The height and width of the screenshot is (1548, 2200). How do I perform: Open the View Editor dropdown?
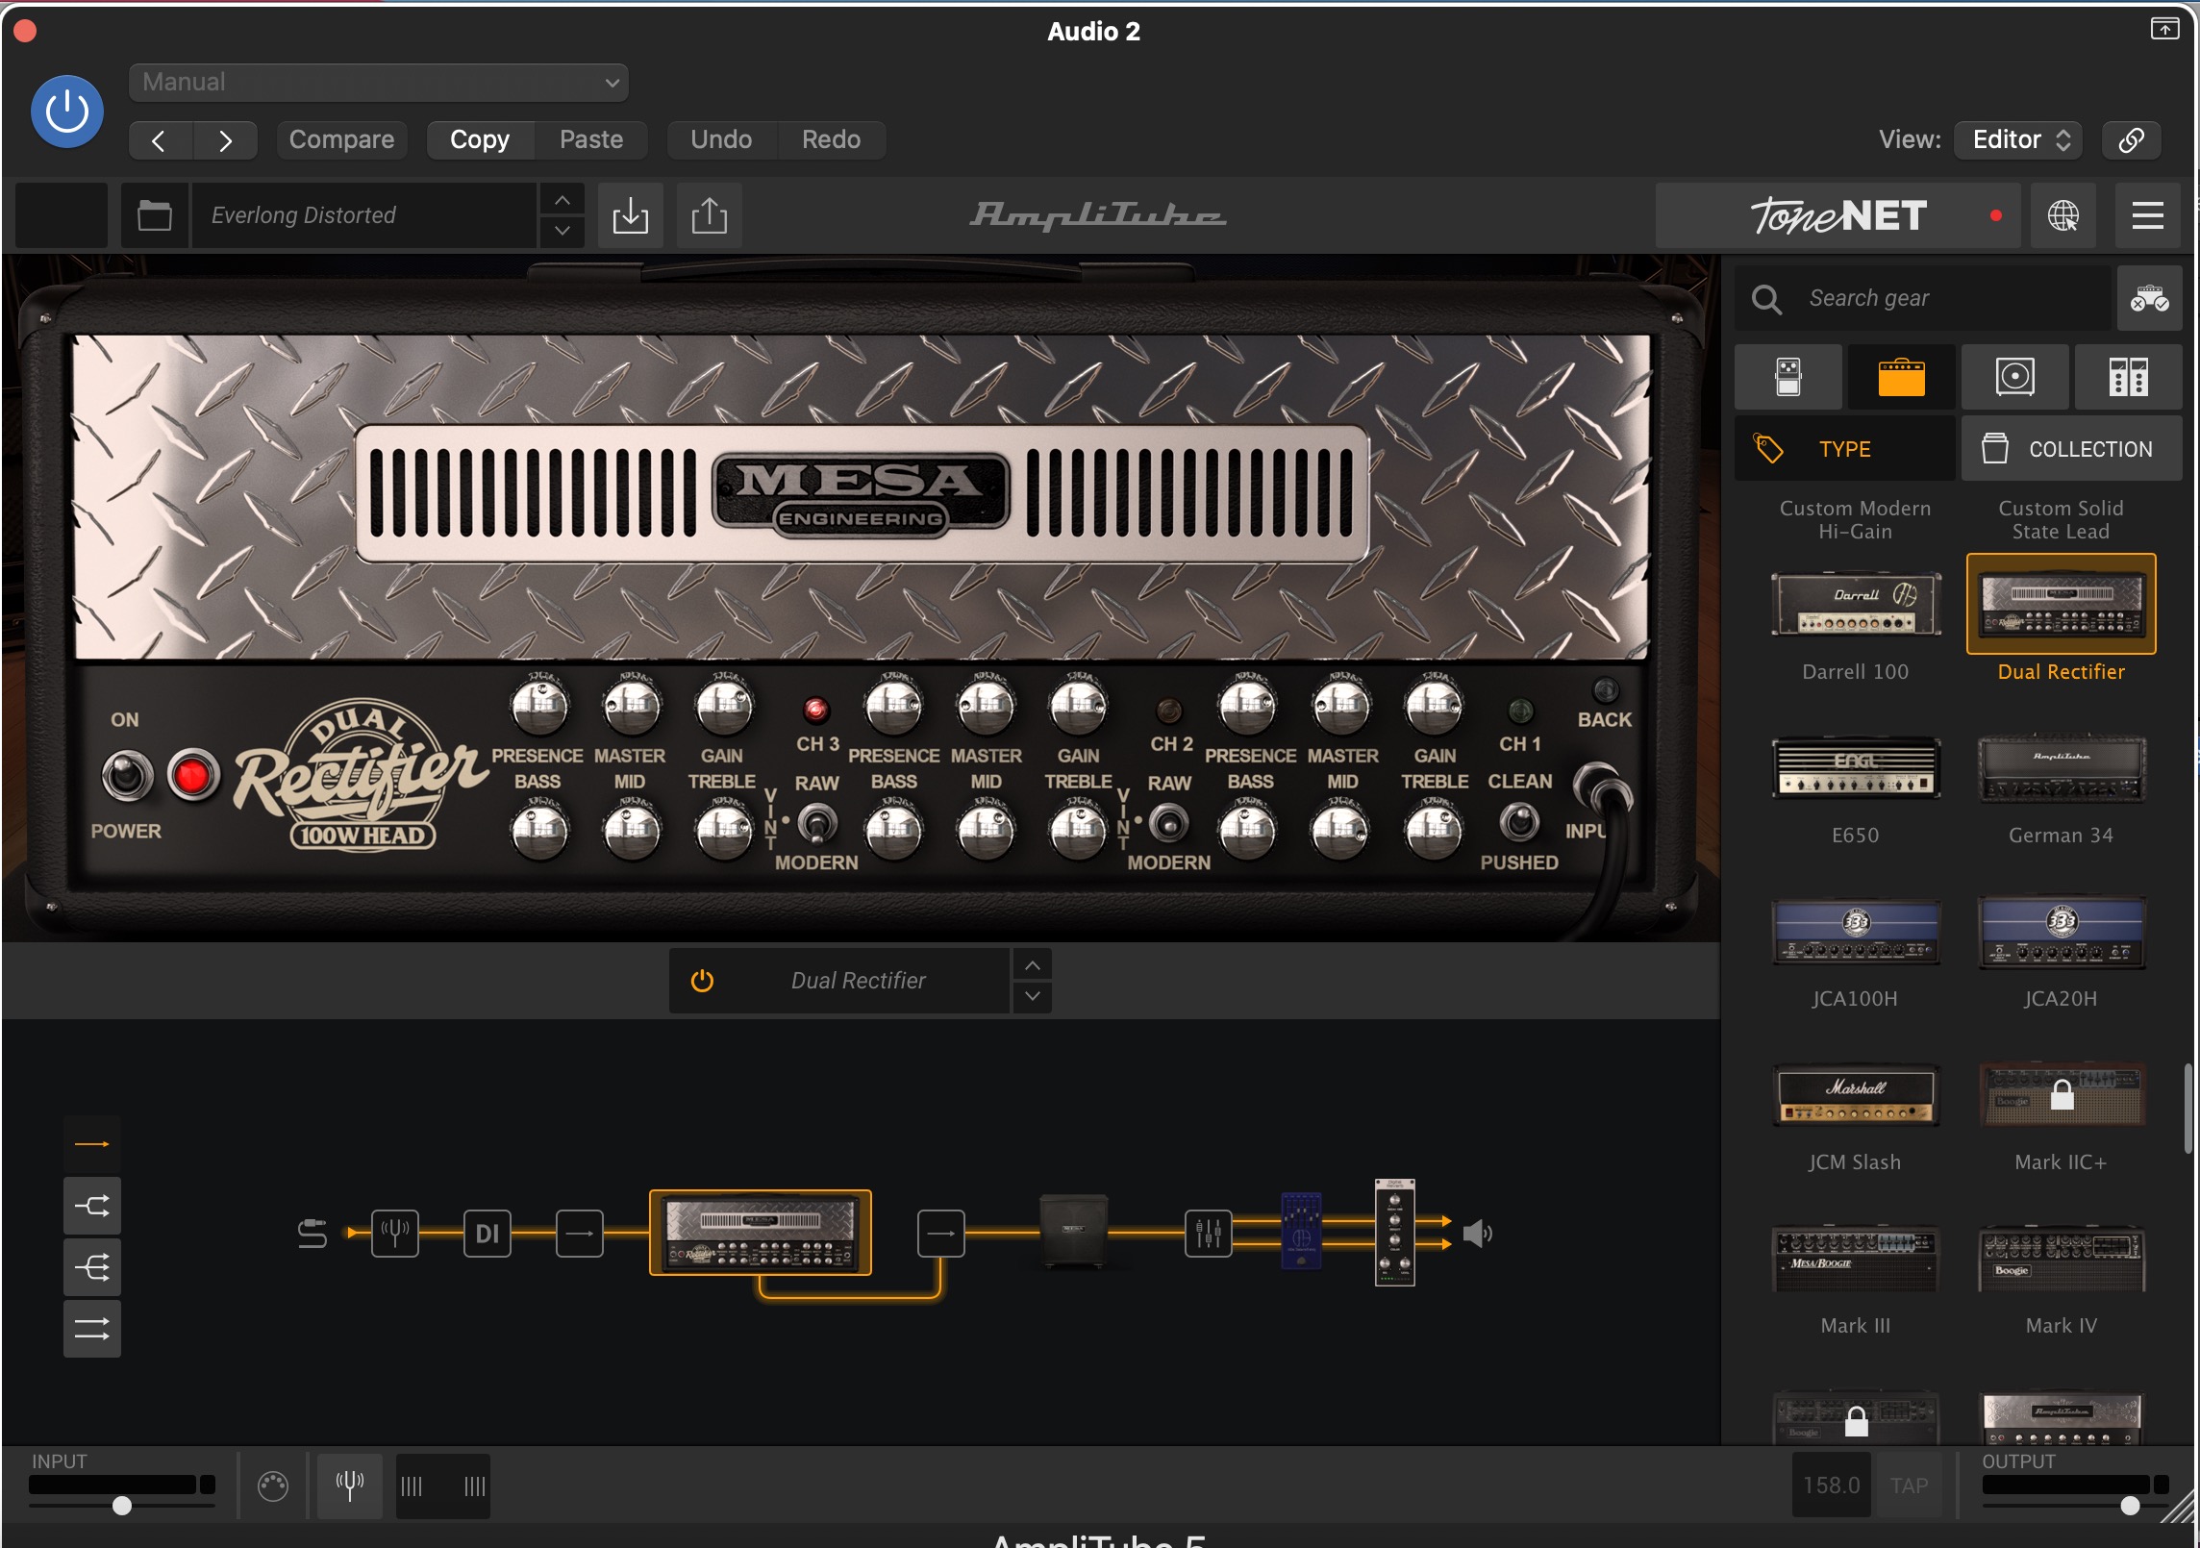[x=2019, y=140]
